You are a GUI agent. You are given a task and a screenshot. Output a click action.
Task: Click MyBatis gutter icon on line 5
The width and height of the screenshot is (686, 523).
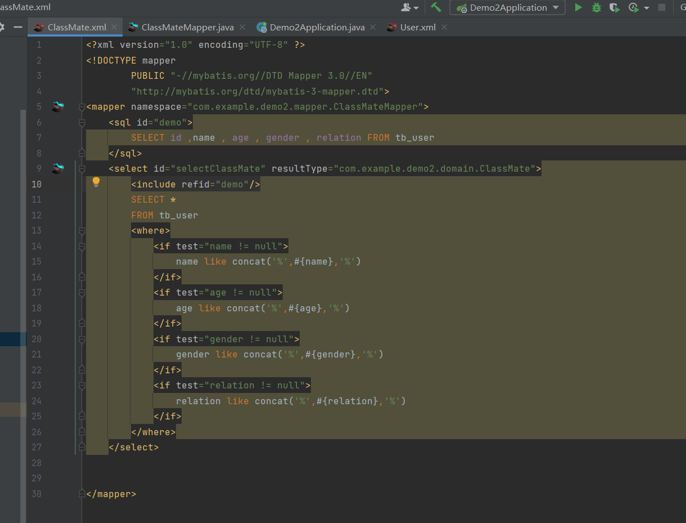58,106
